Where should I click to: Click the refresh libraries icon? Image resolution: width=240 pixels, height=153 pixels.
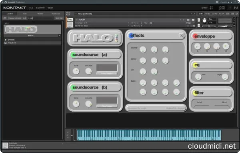[4, 18]
